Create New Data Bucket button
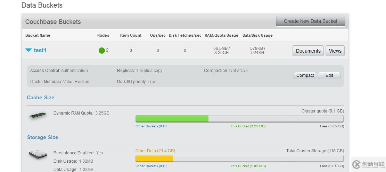Screen dimensions: 386x172 coord(310,21)
